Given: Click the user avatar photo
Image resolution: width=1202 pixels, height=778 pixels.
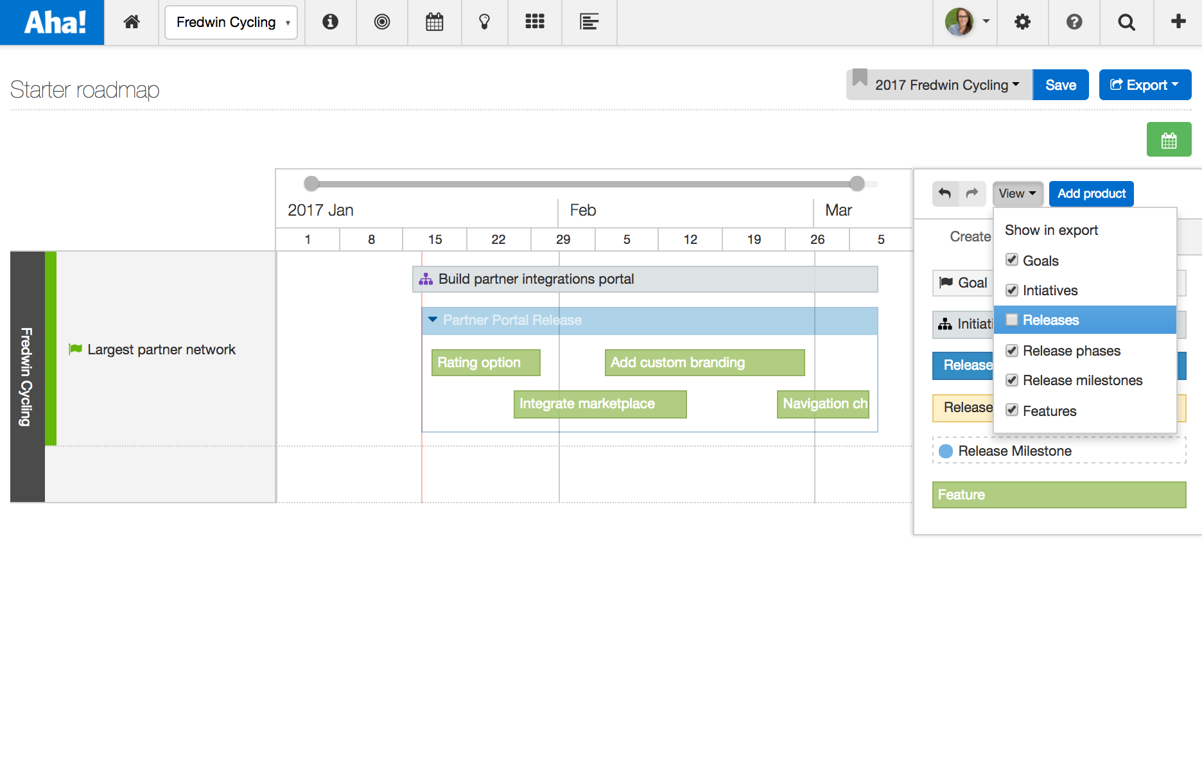Looking at the screenshot, I should (x=959, y=22).
